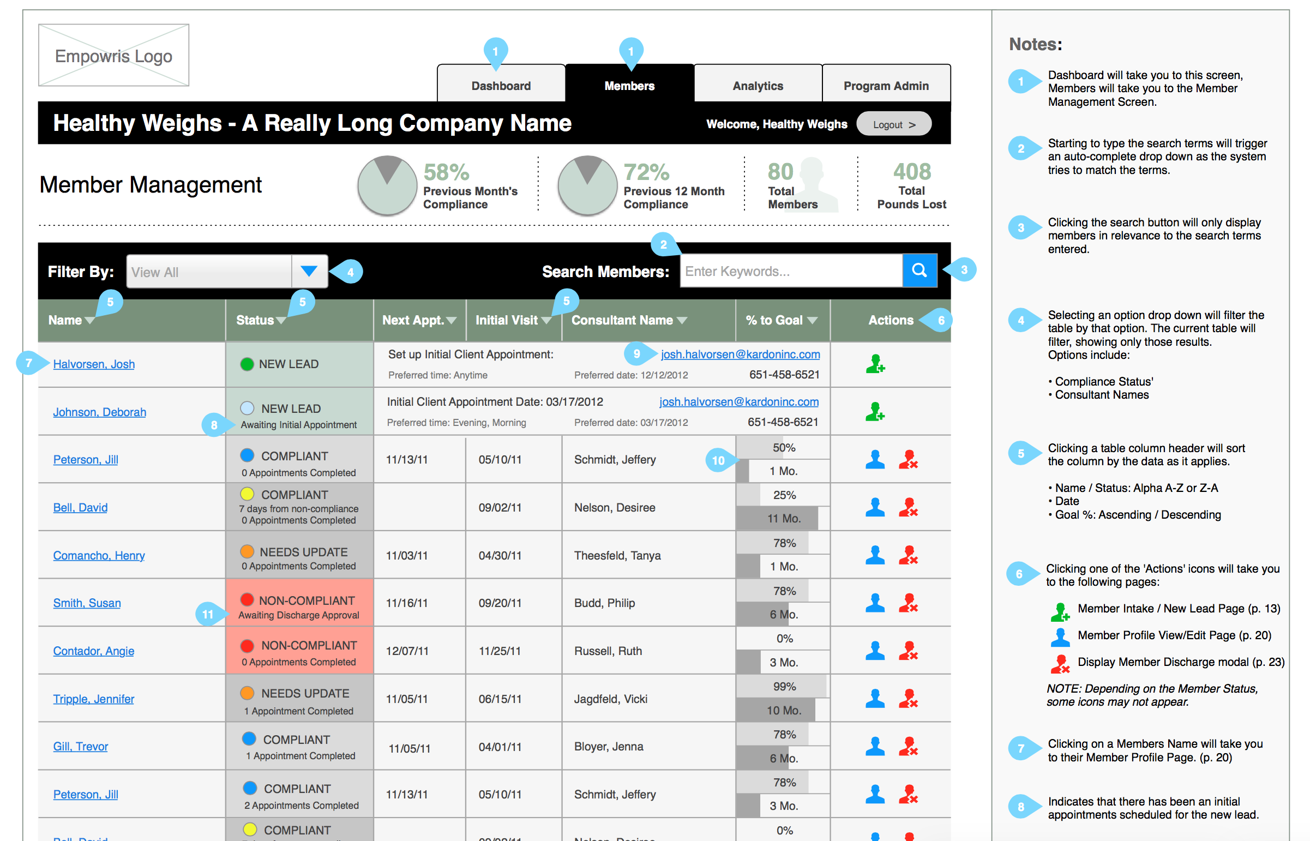The width and height of the screenshot is (1310, 841).
Task: Click 11 Mo. progress bar for Bell, David
Action: tap(783, 518)
